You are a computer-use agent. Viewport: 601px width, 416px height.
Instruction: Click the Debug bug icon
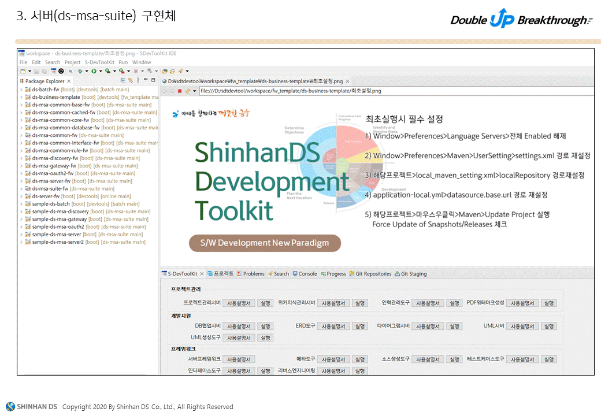coord(80,71)
